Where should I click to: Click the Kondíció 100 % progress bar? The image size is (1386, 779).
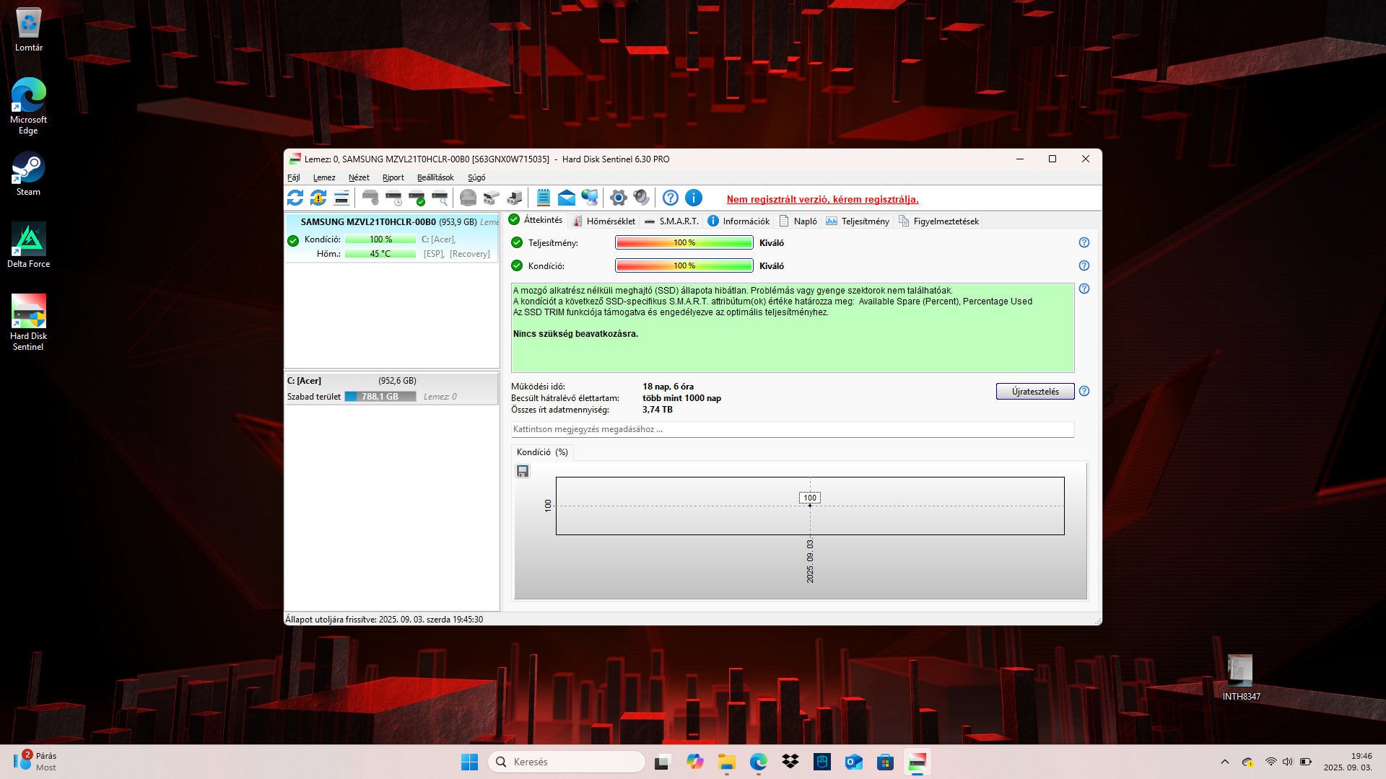[x=684, y=265]
